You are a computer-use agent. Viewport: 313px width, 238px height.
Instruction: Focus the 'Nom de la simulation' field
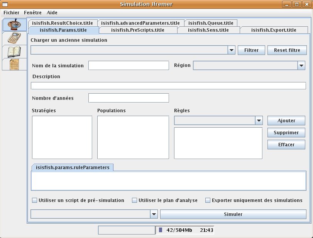click(129, 65)
